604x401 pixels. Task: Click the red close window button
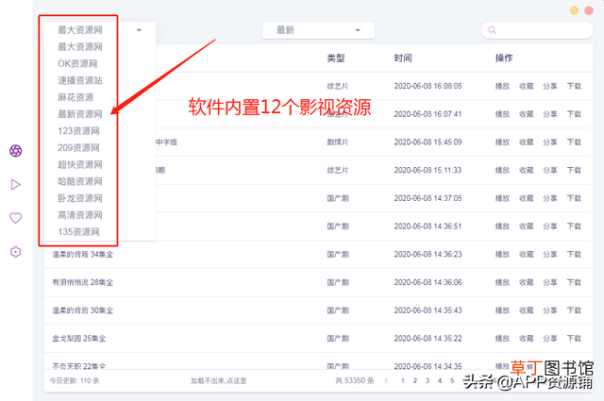(x=589, y=10)
